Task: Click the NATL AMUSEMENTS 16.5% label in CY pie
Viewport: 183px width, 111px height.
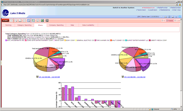Action: point(148,64)
